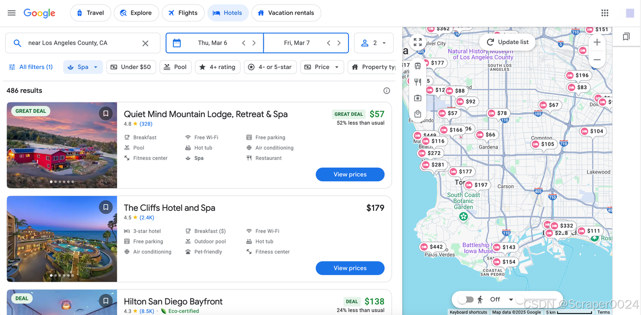Toggle the Under $50 filter

pyautogui.click(x=131, y=67)
